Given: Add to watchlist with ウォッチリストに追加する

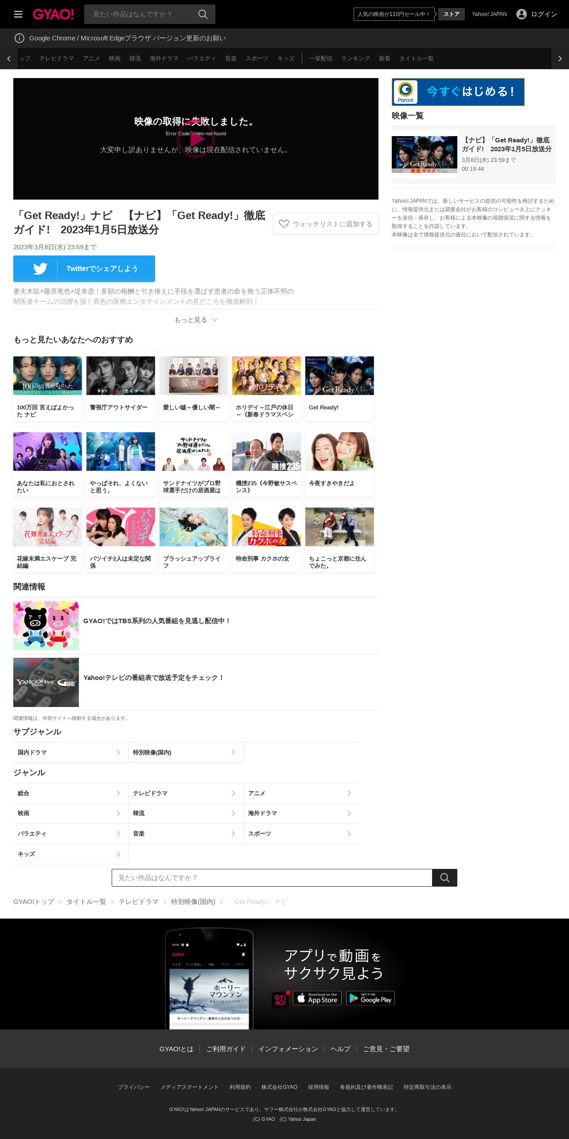Looking at the screenshot, I should [x=326, y=224].
